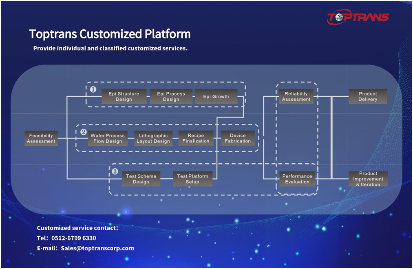Click the Sales@toptranscorp.com email address

coord(97,248)
